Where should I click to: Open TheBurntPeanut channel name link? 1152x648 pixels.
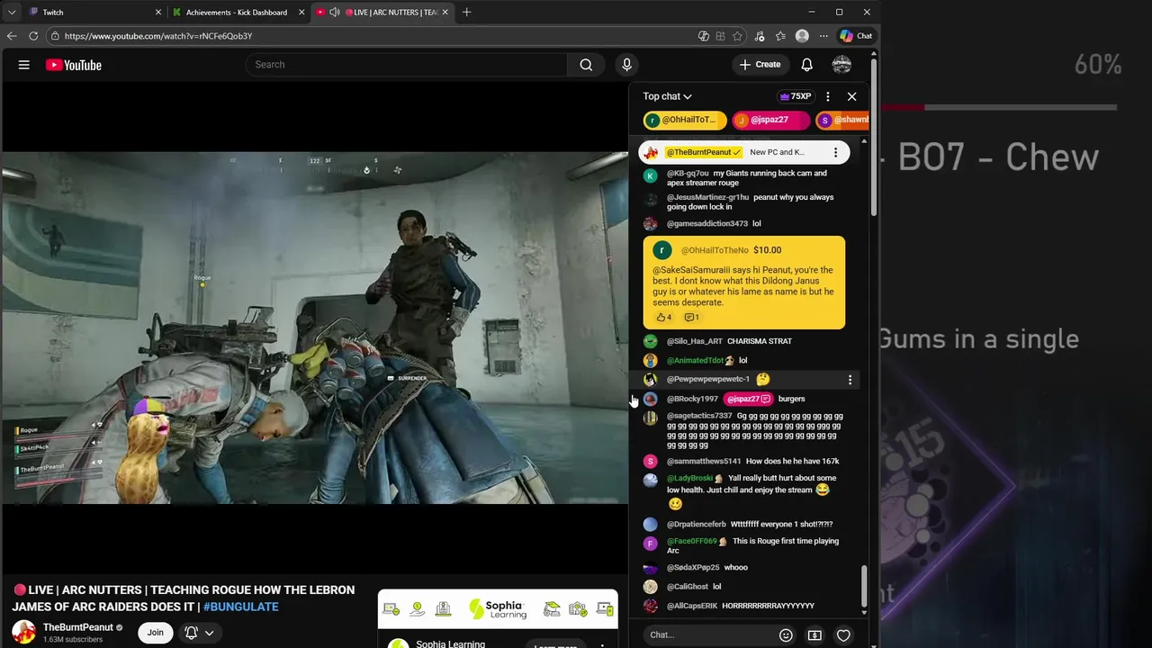(78, 627)
